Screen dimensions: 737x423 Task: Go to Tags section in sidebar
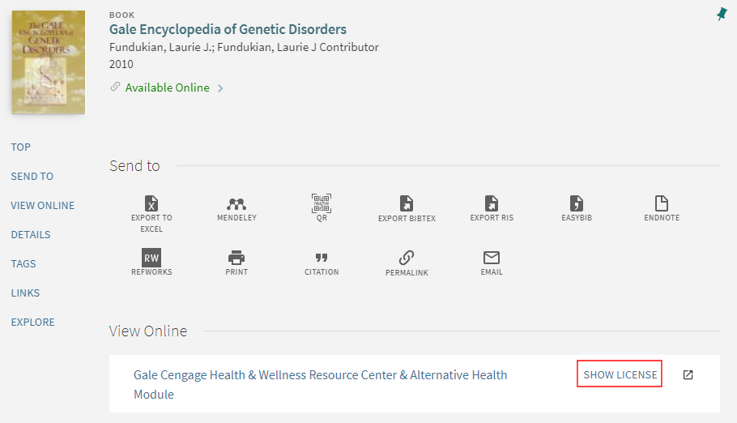23,263
